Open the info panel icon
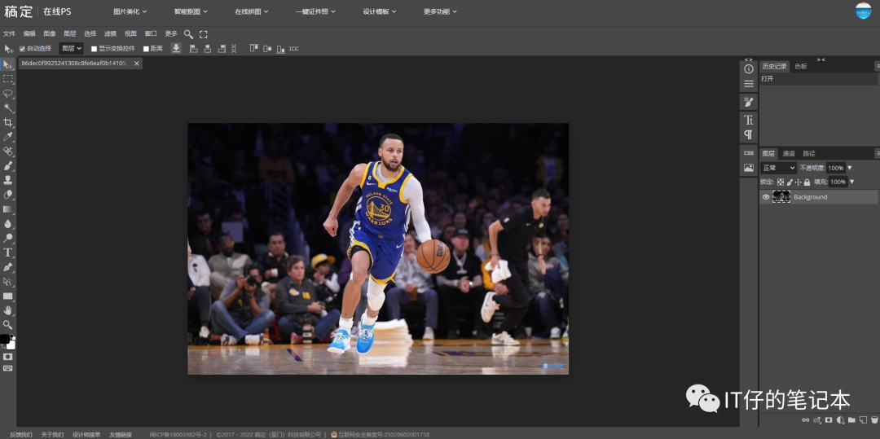This screenshot has height=439, width=880. tap(748, 69)
